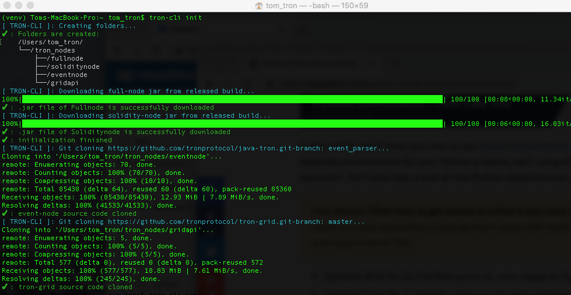The height and width of the screenshot is (295, 571).
Task: Click the 'tron-cli init' command text
Action: tap(176, 17)
